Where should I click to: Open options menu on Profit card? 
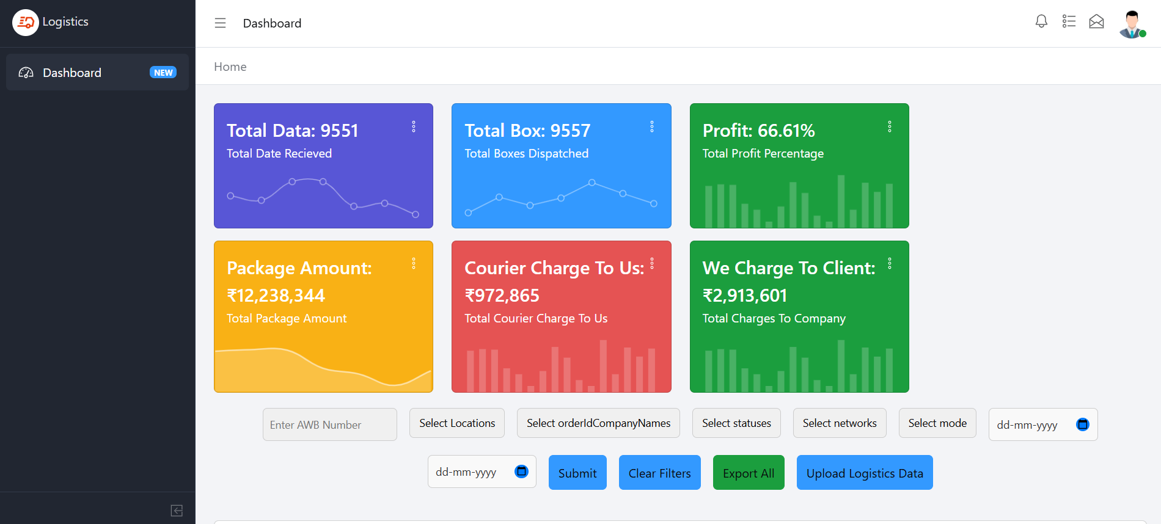(890, 126)
